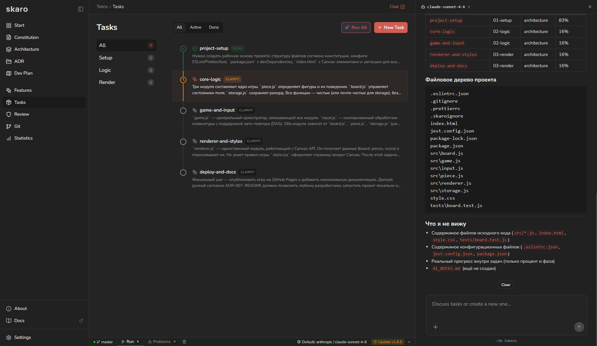Image resolution: width=597 pixels, height=346 pixels.
Task: Switch to the Active tasks filter tab
Action: [195, 27]
